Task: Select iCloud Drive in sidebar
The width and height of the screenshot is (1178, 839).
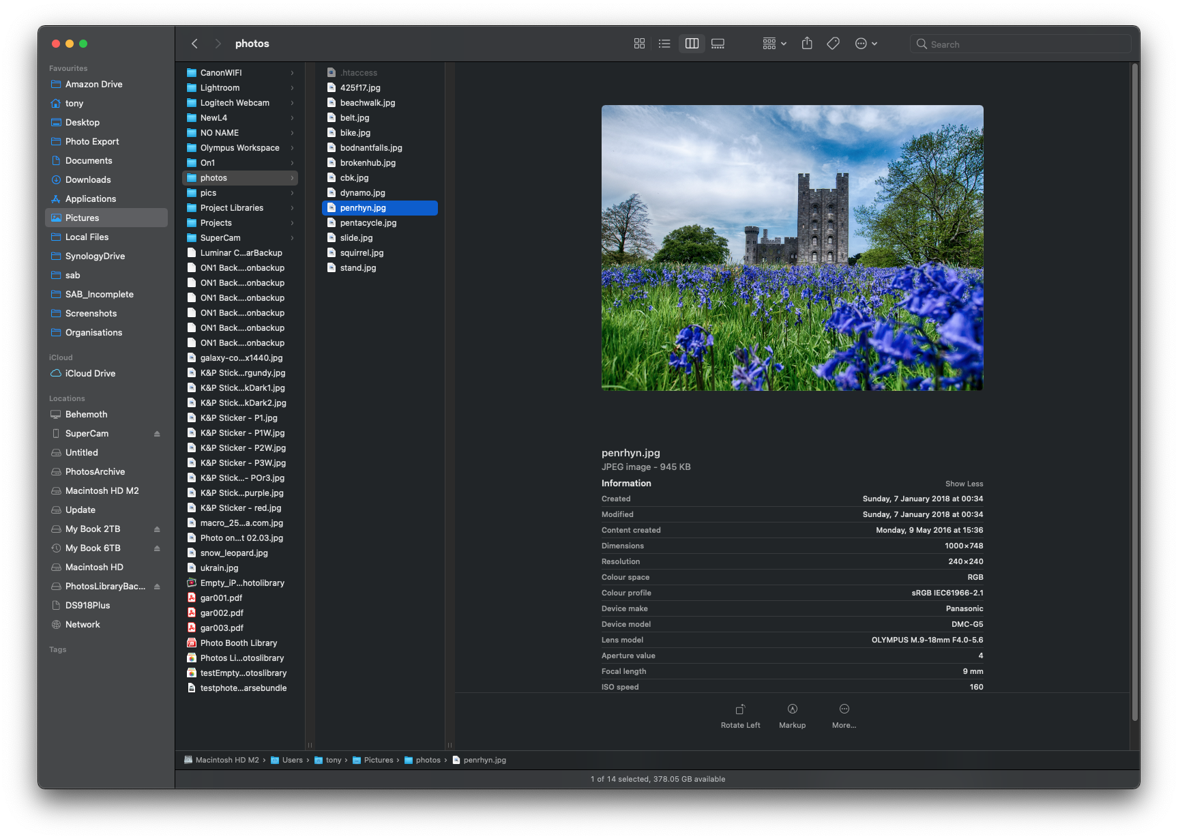Action: click(x=90, y=374)
